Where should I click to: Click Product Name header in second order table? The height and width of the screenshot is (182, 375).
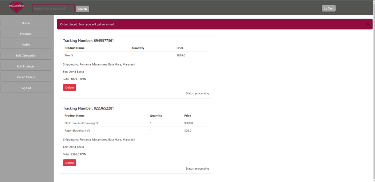pyautogui.click(x=74, y=115)
